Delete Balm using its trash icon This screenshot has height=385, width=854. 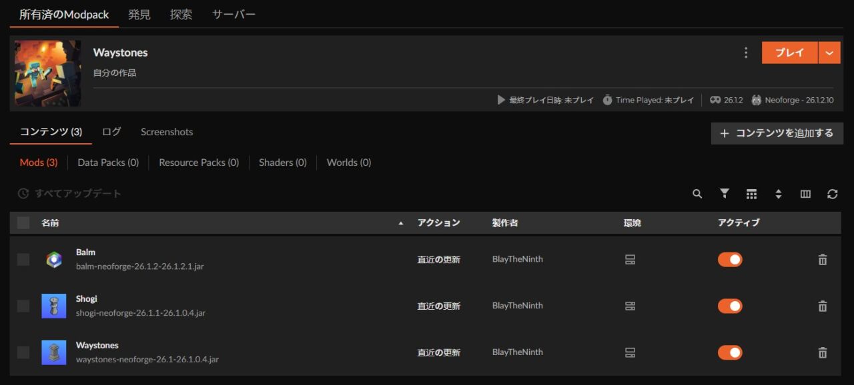[x=822, y=259]
